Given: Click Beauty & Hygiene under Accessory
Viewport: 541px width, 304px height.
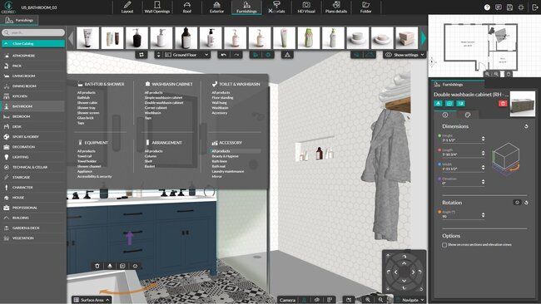Looking at the screenshot, I should pyautogui.click(x=225, y=156).
